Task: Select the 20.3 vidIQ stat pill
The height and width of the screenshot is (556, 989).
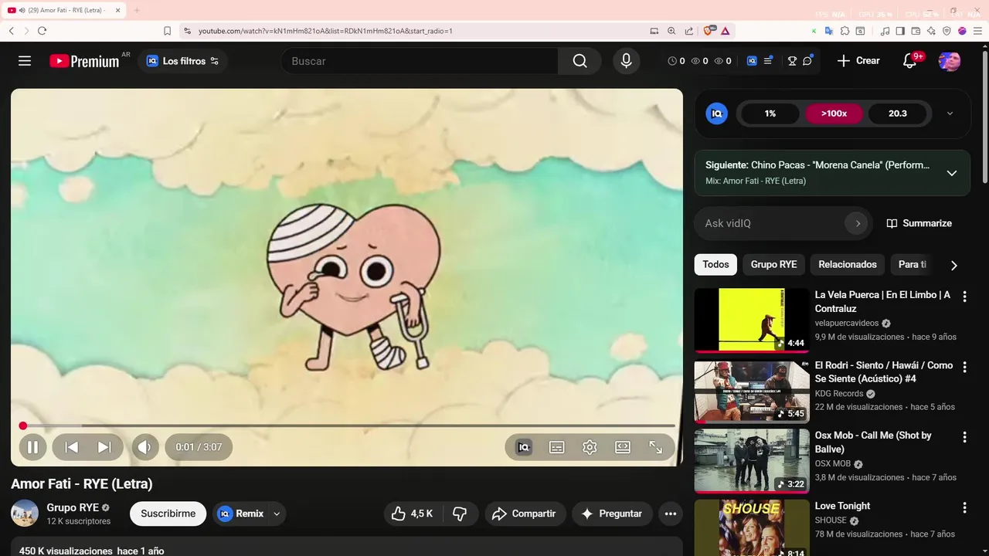Action: pos(898,114)
